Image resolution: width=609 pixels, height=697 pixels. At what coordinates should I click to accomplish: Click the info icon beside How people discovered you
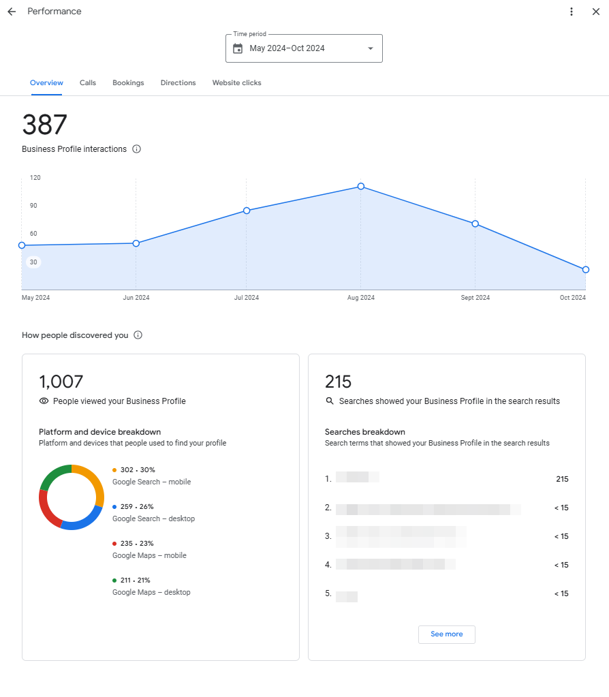(138, 335)
